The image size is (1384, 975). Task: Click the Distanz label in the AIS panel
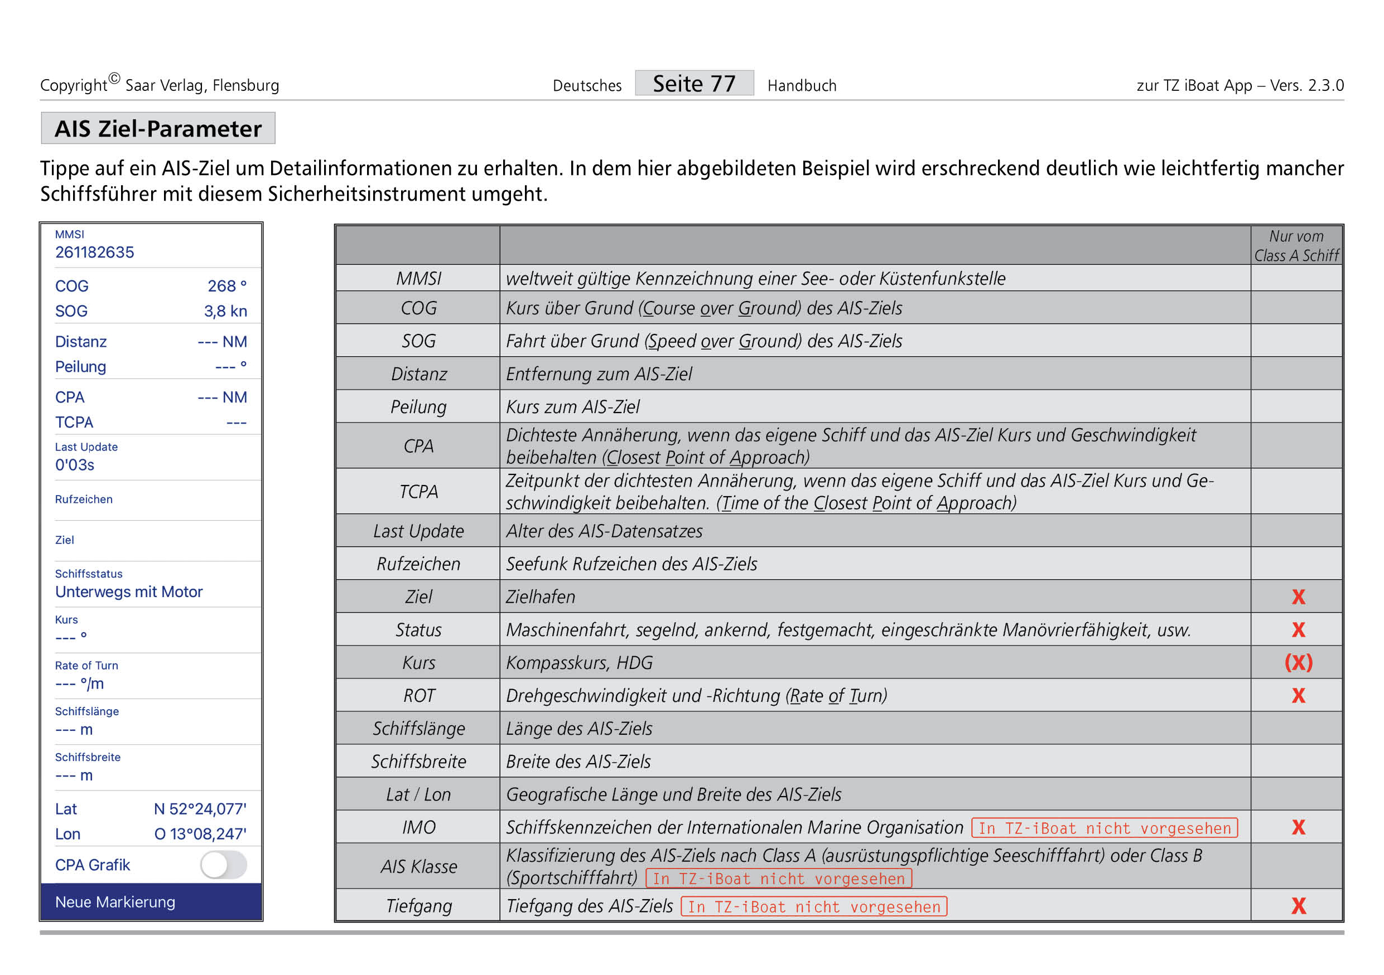coord(81,342)
